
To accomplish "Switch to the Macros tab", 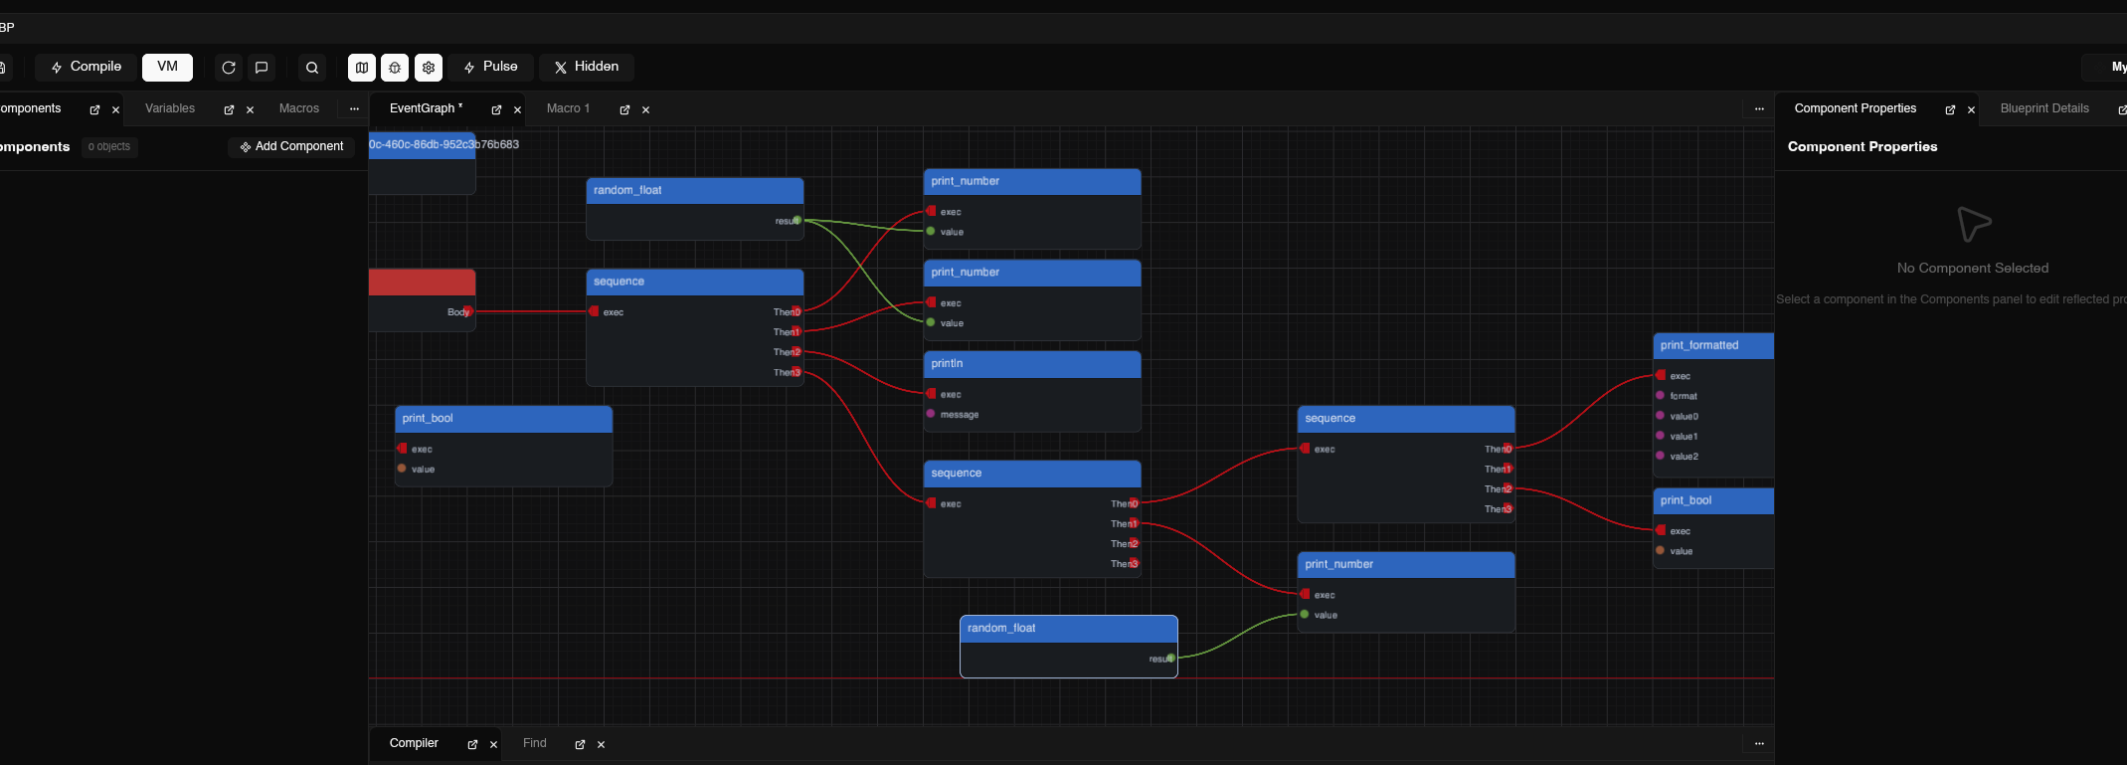I will (x=299, y=108).
